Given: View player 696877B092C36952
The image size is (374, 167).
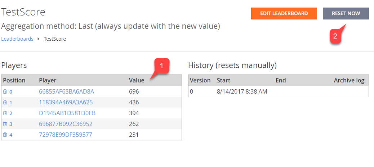Looking at the screenshot, I should (66, 124).
